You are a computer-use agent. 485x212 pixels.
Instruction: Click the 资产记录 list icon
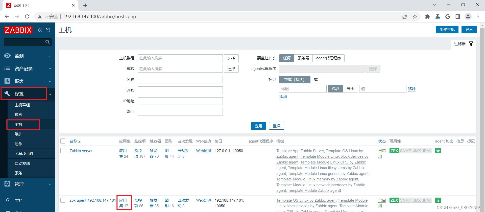tap(7, 68)
